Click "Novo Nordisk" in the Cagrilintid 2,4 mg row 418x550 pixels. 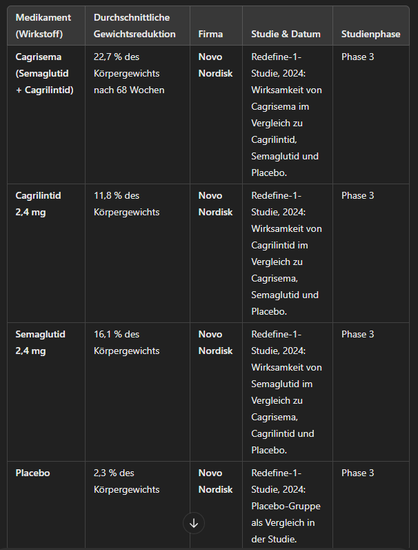point(215,204)
